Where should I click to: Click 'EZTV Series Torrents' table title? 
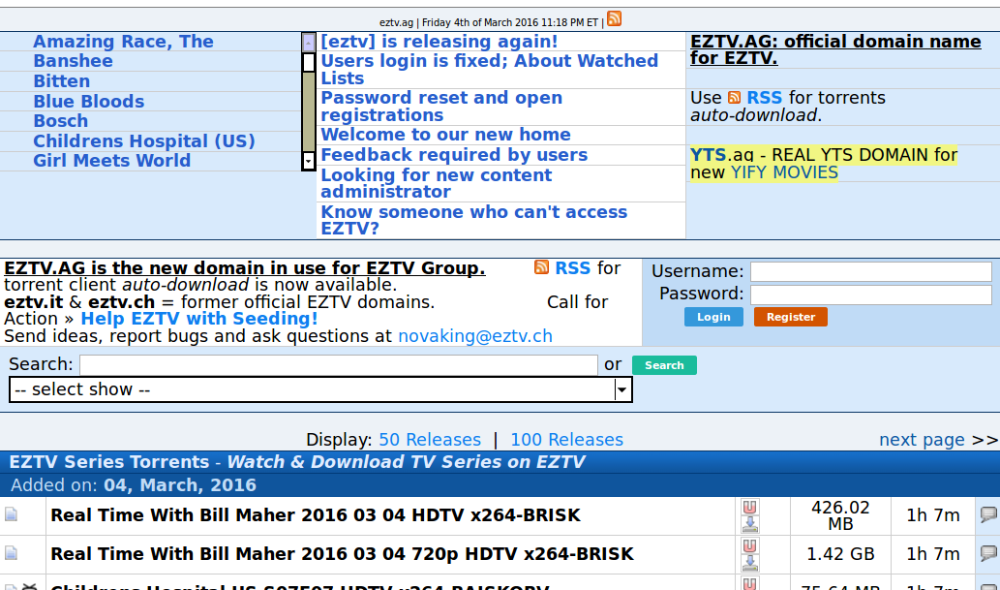coord(109,462)
